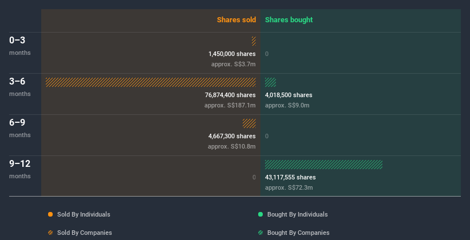This screenshot has height=240, width=470.
Task: Select the Shares sold column header
Action: coord(236,20)
